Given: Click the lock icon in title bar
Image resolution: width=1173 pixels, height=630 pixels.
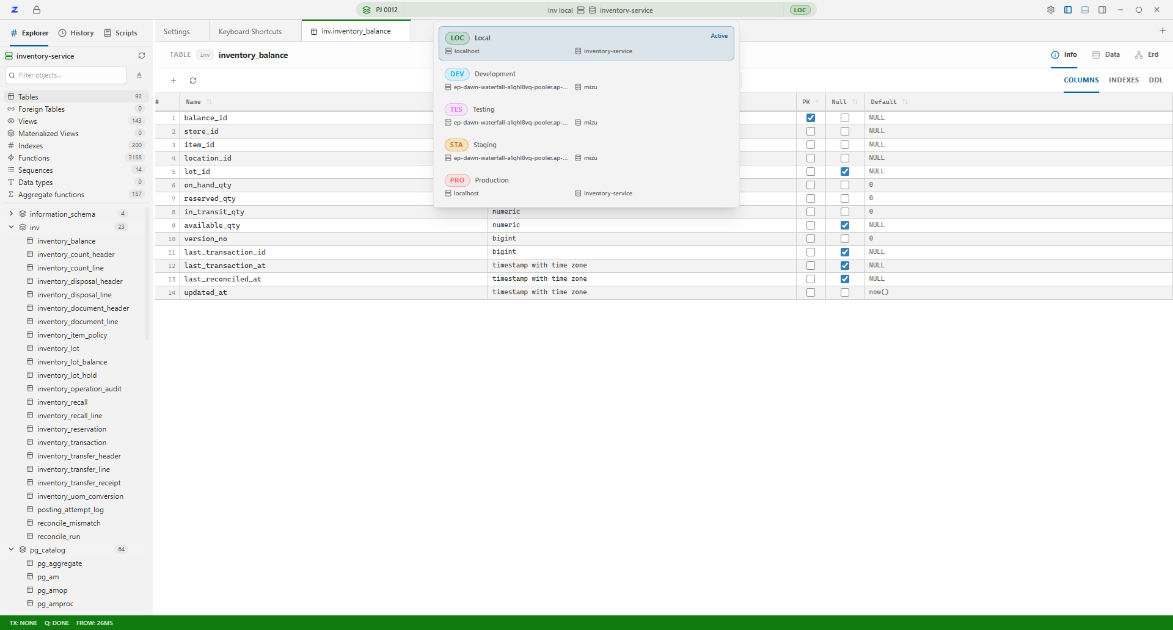Looking at the screenshot, I should coord(37,10).
